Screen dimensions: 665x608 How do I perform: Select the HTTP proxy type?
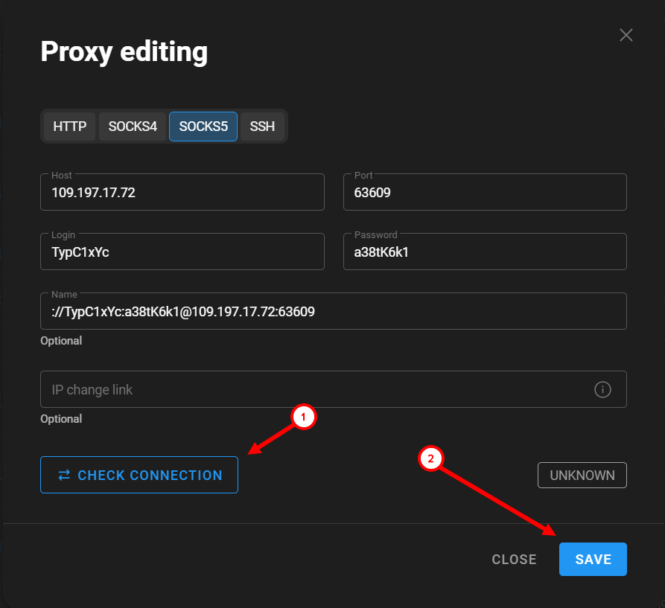tap(70, 127)
